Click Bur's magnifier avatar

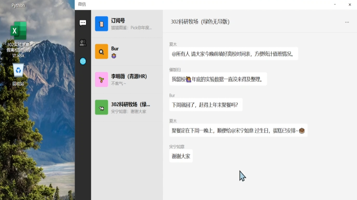102,52
